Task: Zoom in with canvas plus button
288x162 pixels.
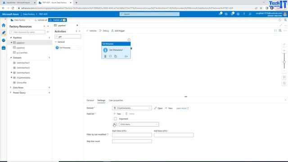Action: click(284, 51)
